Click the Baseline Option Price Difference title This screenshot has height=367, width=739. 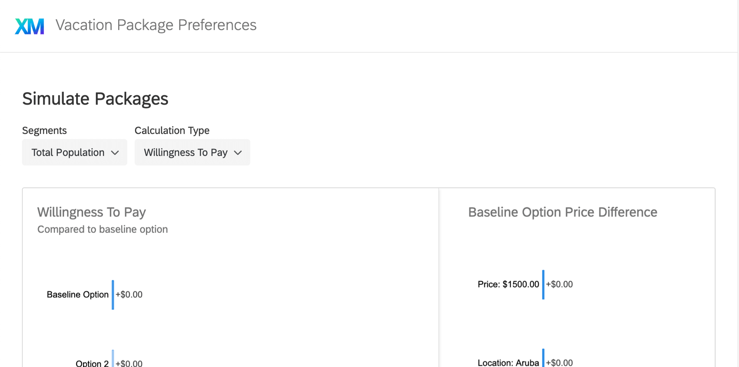(562, 212)
